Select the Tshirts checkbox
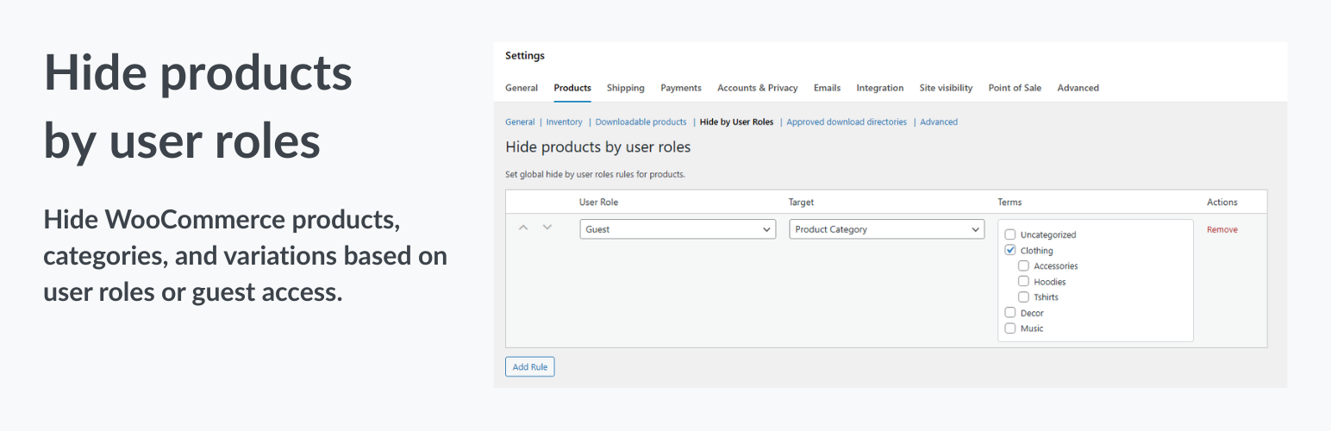Image resolution: width=1331 pixels, height=431 pixels. (x=1024, y=297)
